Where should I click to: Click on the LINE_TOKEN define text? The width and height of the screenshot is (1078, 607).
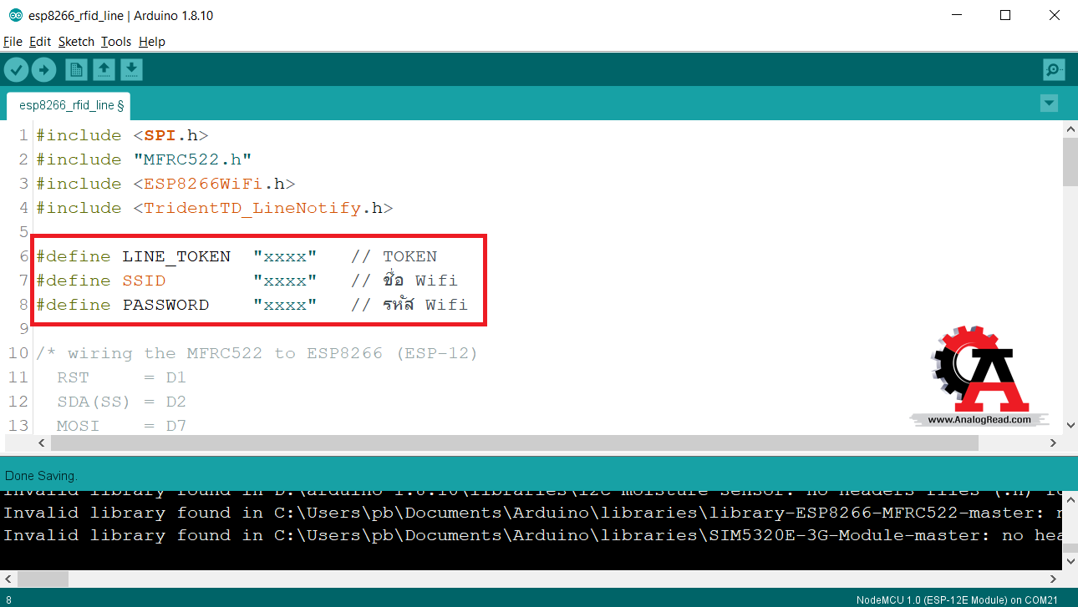pyautogui.click(x=176, y=256)
